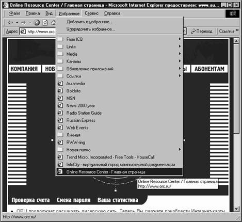Close the Избранное menu header
242x222 pixels.
(69, 13)
